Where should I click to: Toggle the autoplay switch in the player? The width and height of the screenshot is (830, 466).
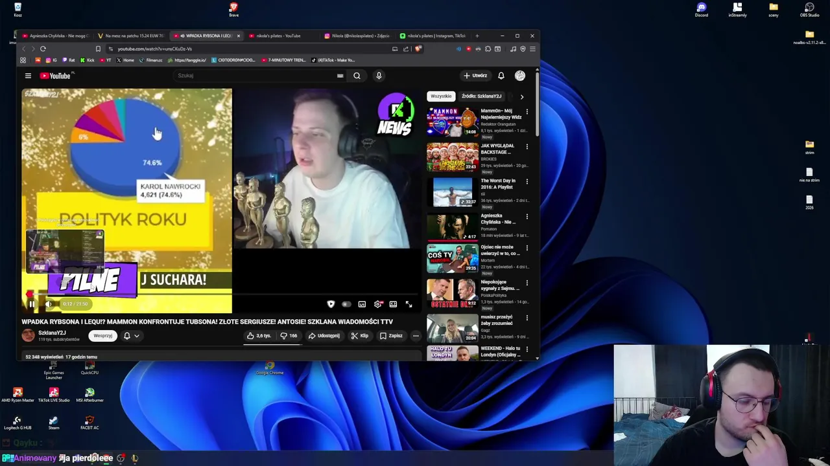pyautogui.click(x=346, y=304)
